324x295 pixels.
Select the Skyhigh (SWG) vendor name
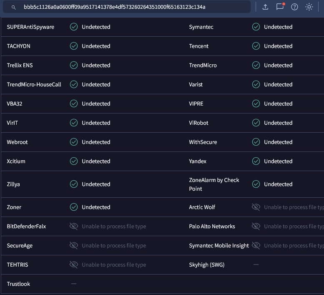(x=207, y=265)
